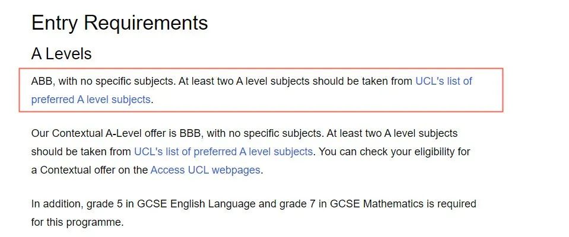Click no specific subjects in the ABB sentence
This screenshot has width=569, height=237.
coord(125,81)
